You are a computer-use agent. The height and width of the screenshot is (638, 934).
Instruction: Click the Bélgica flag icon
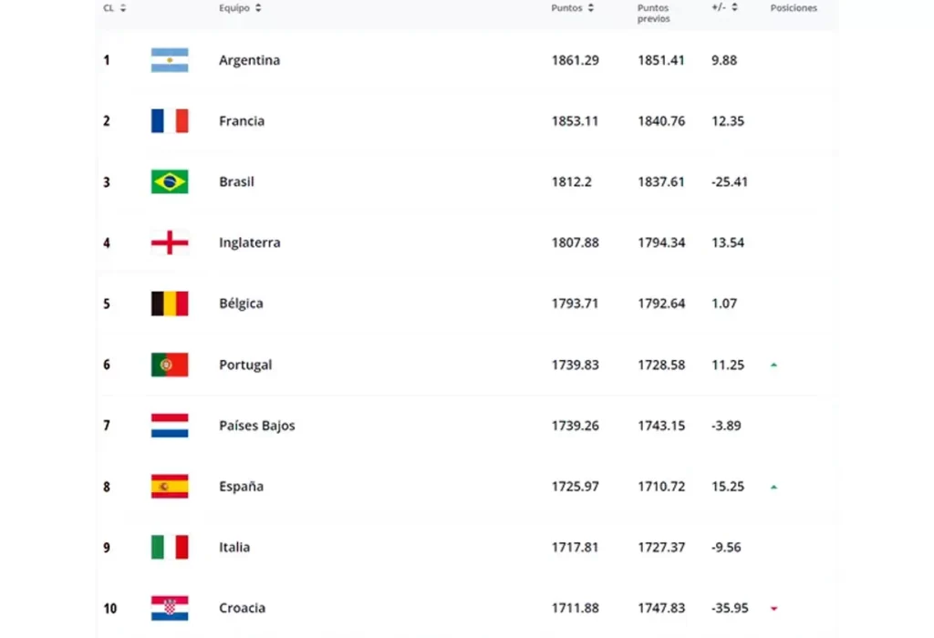point(170,304)
